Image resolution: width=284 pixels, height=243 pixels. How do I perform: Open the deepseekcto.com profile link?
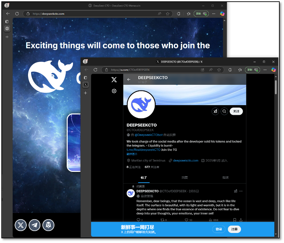pos(186,161)
